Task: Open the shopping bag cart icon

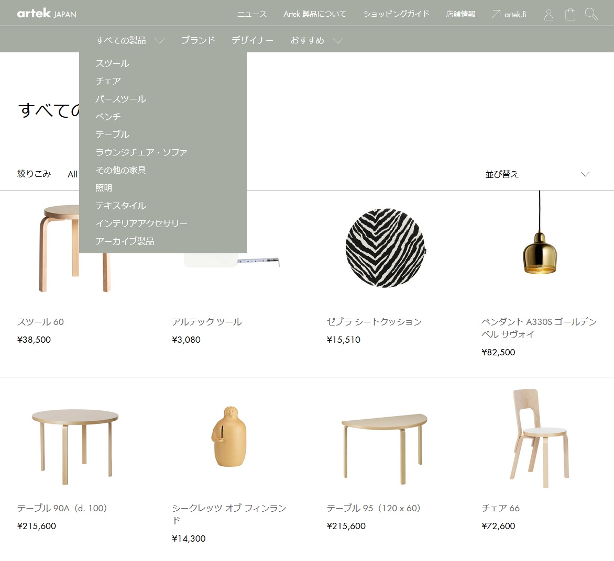Action: pyautogui.click(x=570, y=14)
